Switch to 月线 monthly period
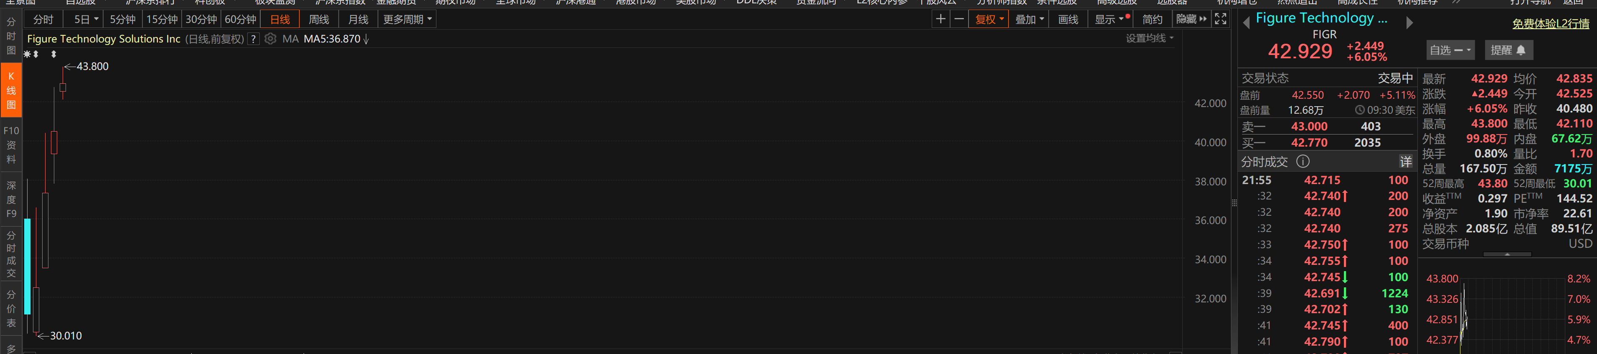This screenshot has height=354, width=1597. tap(358, 19)
